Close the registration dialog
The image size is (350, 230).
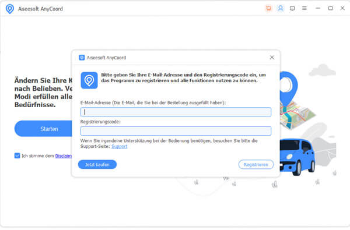[272, 58]
